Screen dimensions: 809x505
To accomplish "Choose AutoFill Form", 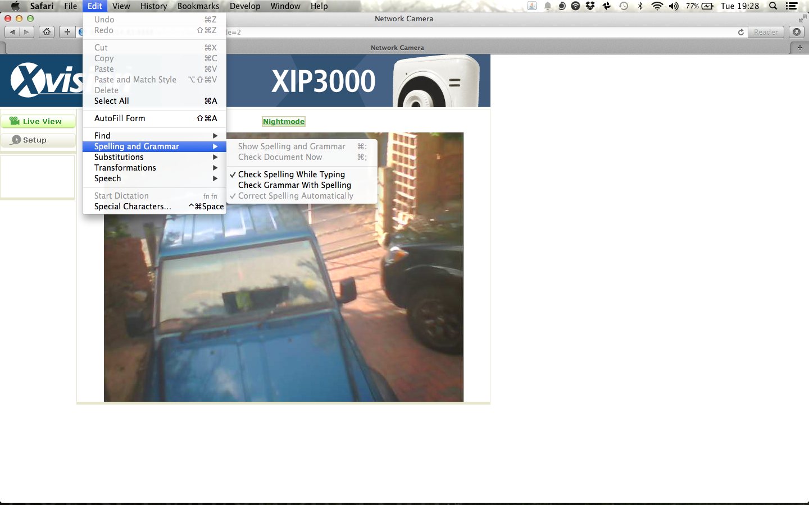I will click(x=154, y=118).
